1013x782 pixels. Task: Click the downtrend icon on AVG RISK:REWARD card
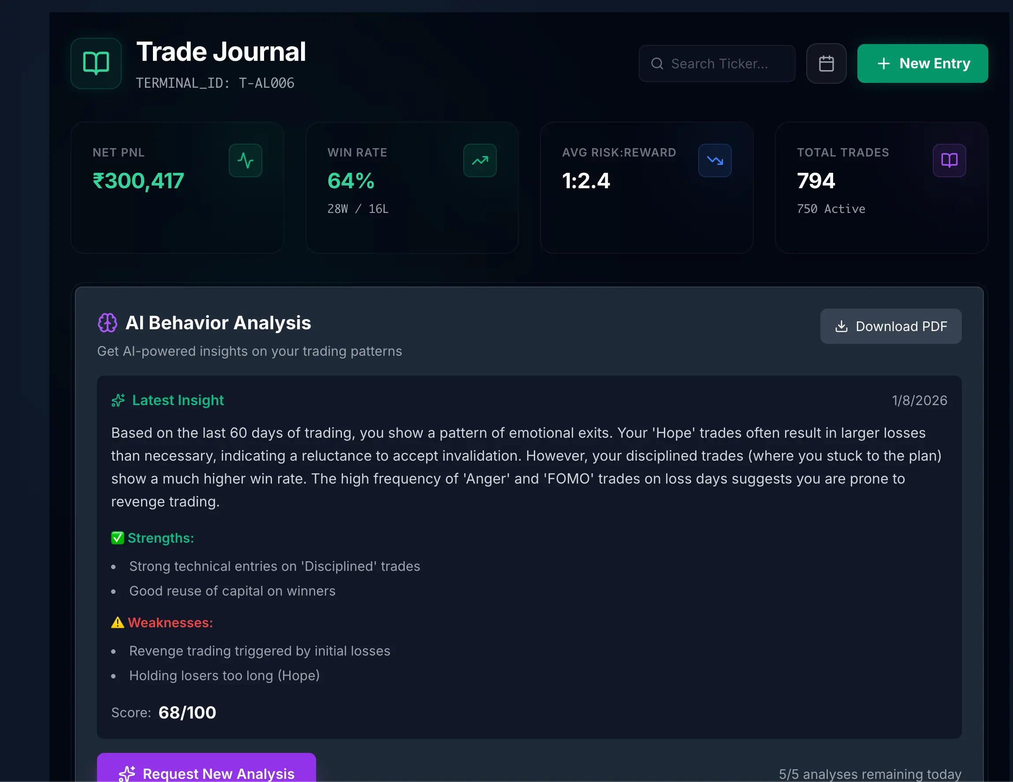[715, 160]
